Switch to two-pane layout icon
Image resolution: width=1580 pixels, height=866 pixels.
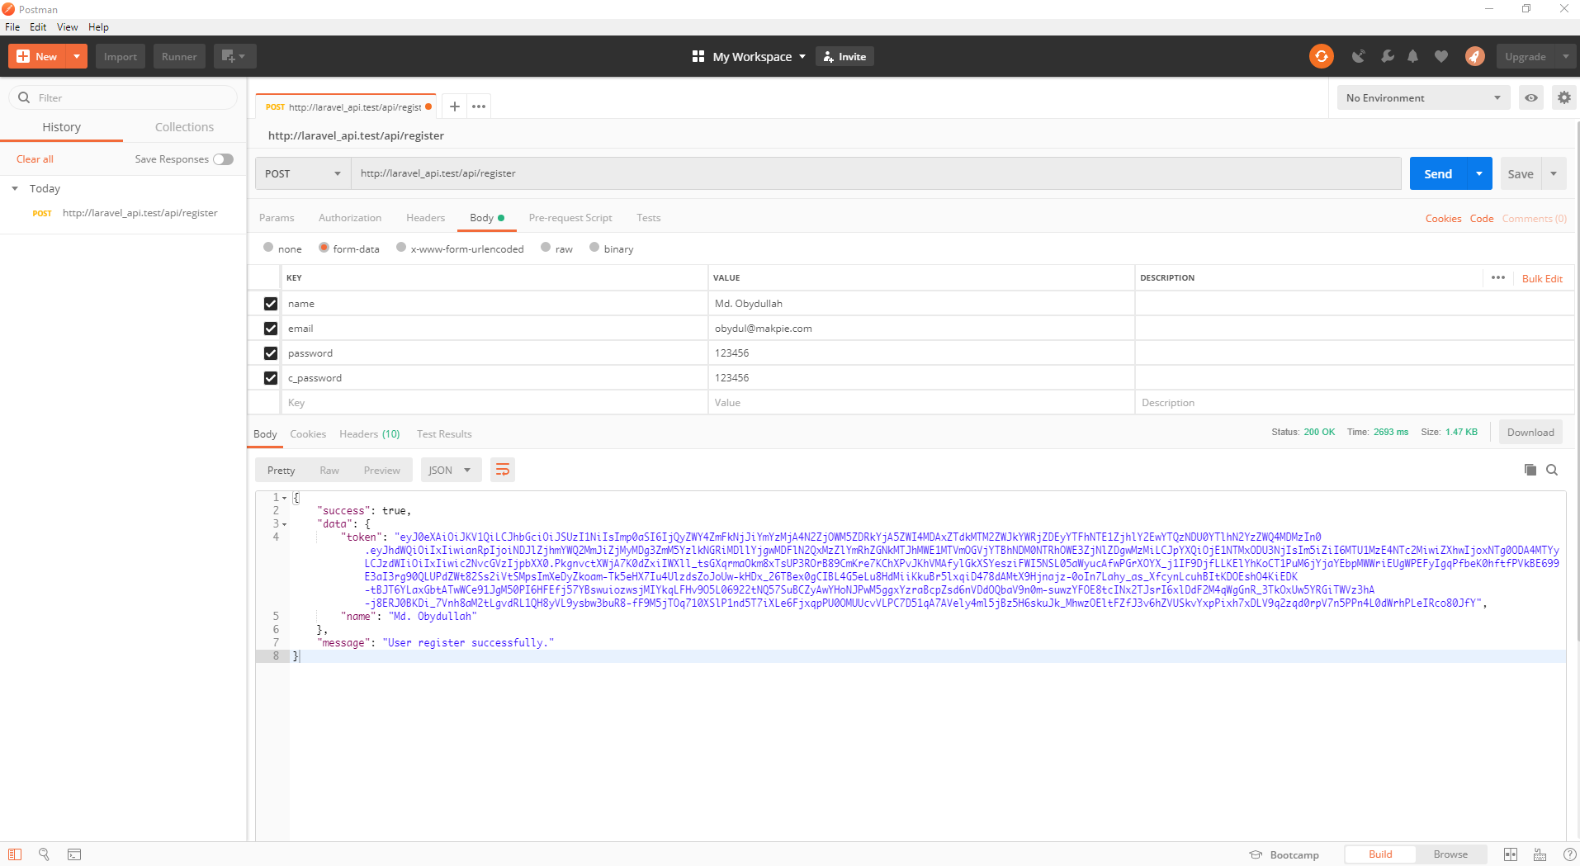coord(1511,854)
